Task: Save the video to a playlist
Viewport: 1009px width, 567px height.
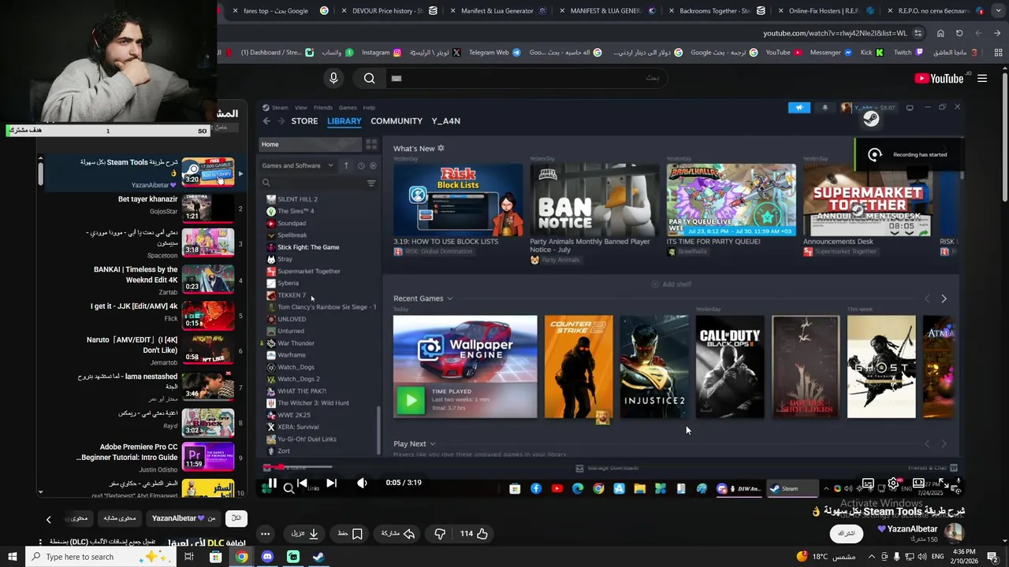Action: [x=350, y=534]
